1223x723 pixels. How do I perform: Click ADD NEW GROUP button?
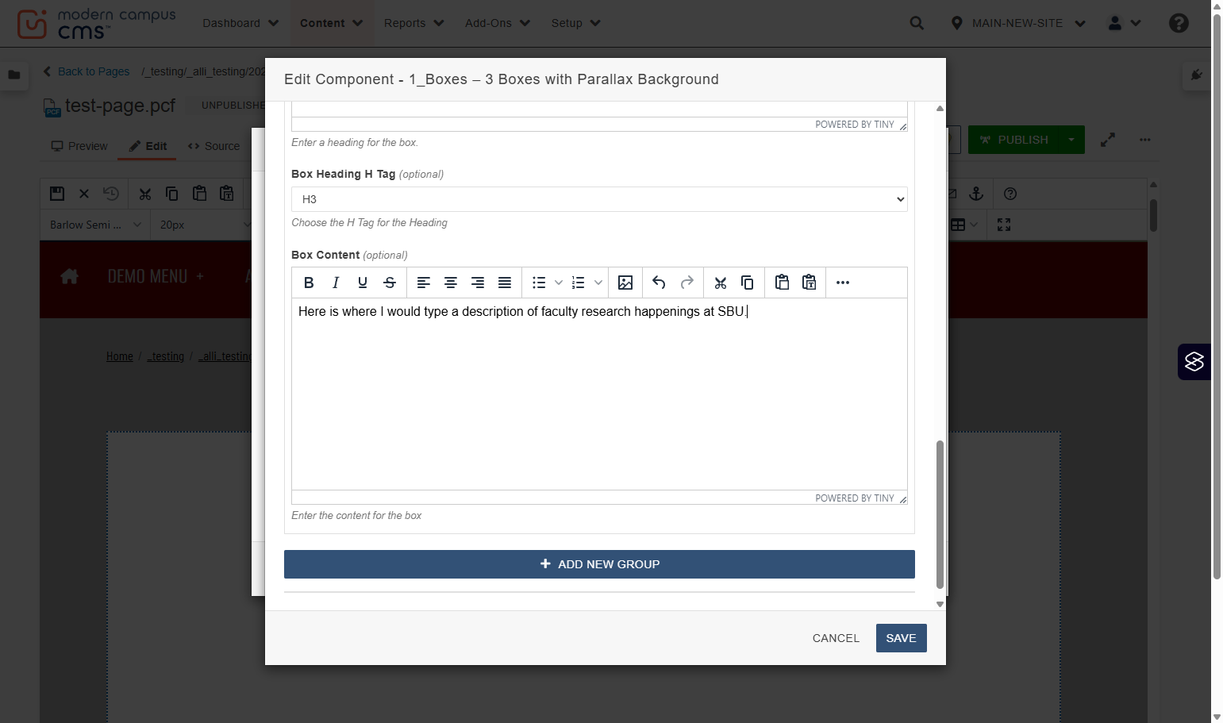(599, 564)
